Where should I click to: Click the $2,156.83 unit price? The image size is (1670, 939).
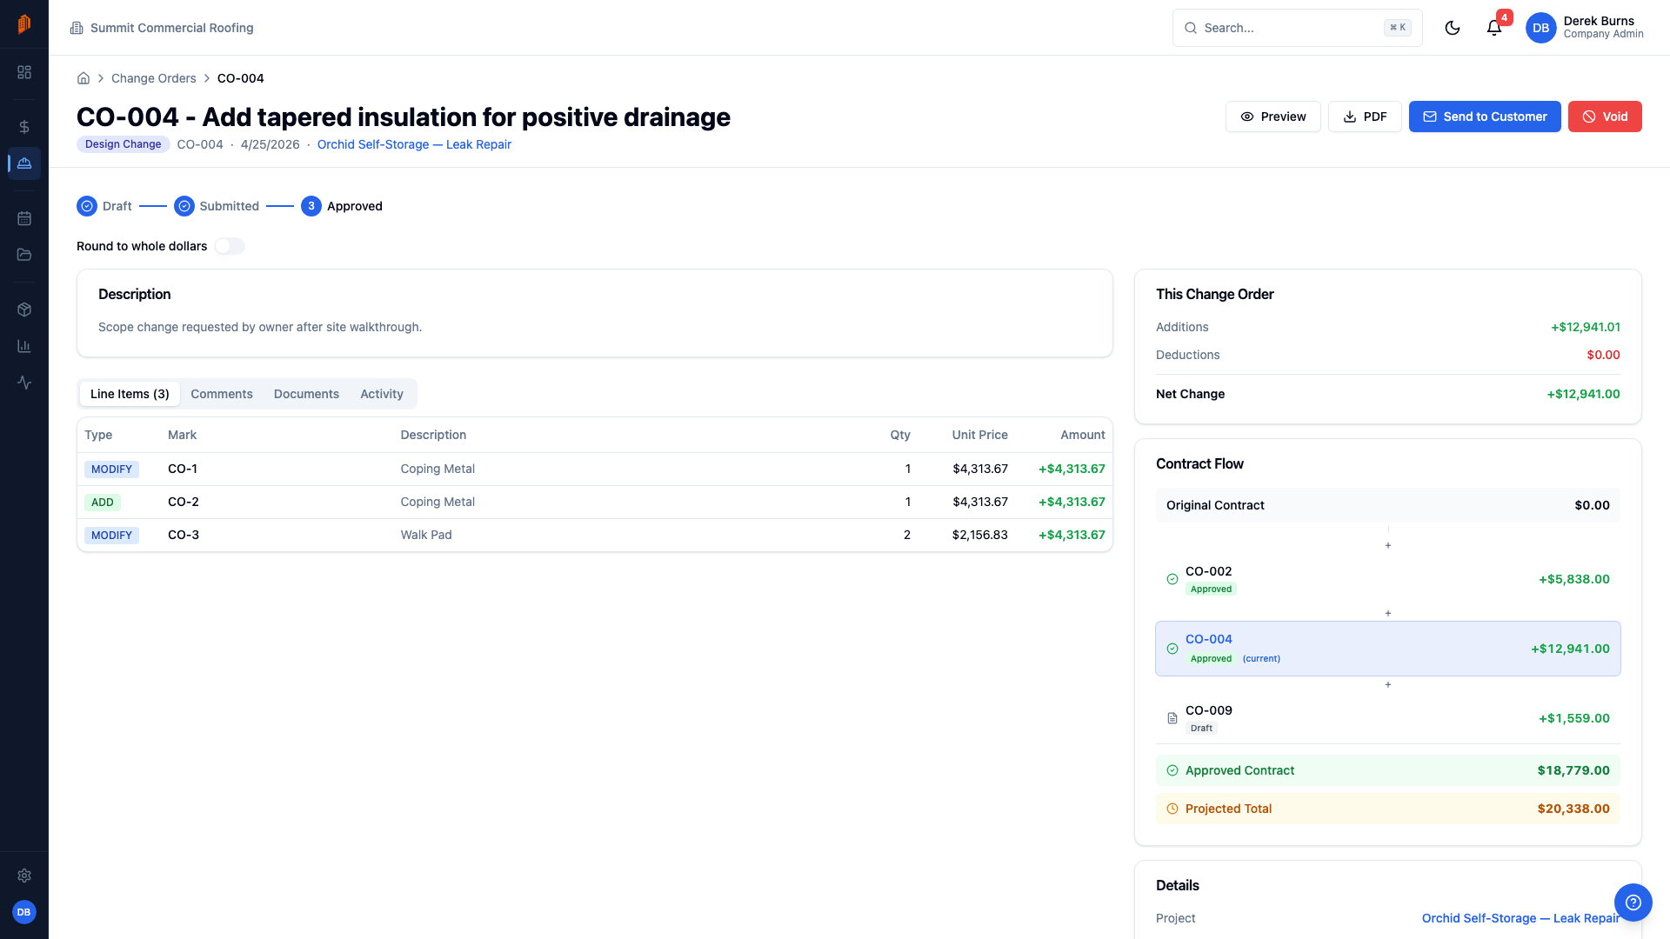click(x=980, y=535)
